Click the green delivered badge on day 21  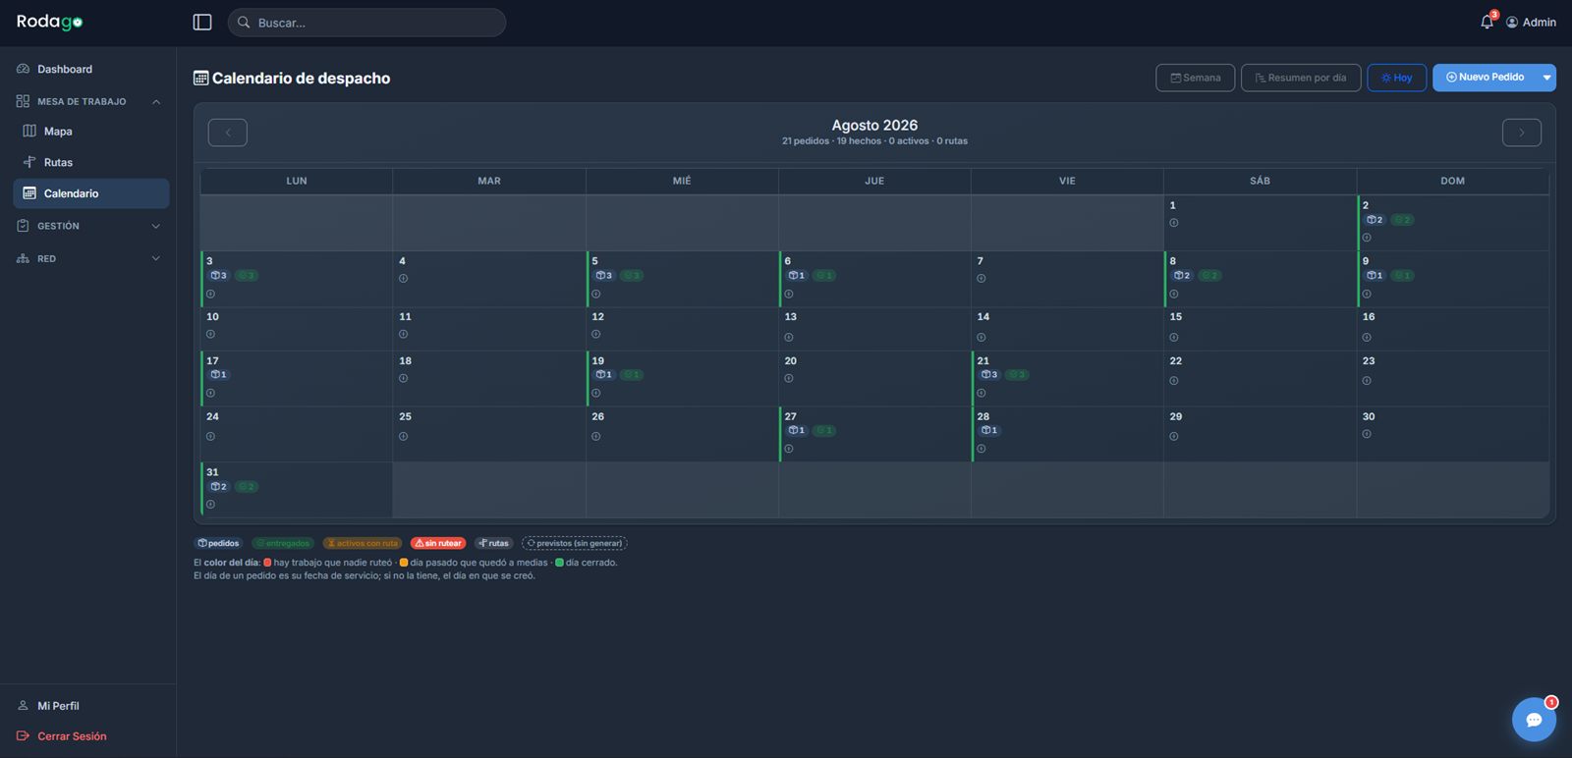pyautogui.click(x=1017, y=375)
